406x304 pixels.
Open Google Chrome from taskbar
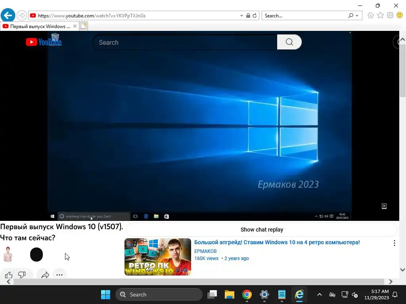pyautogui.click(x=247, y=294)
